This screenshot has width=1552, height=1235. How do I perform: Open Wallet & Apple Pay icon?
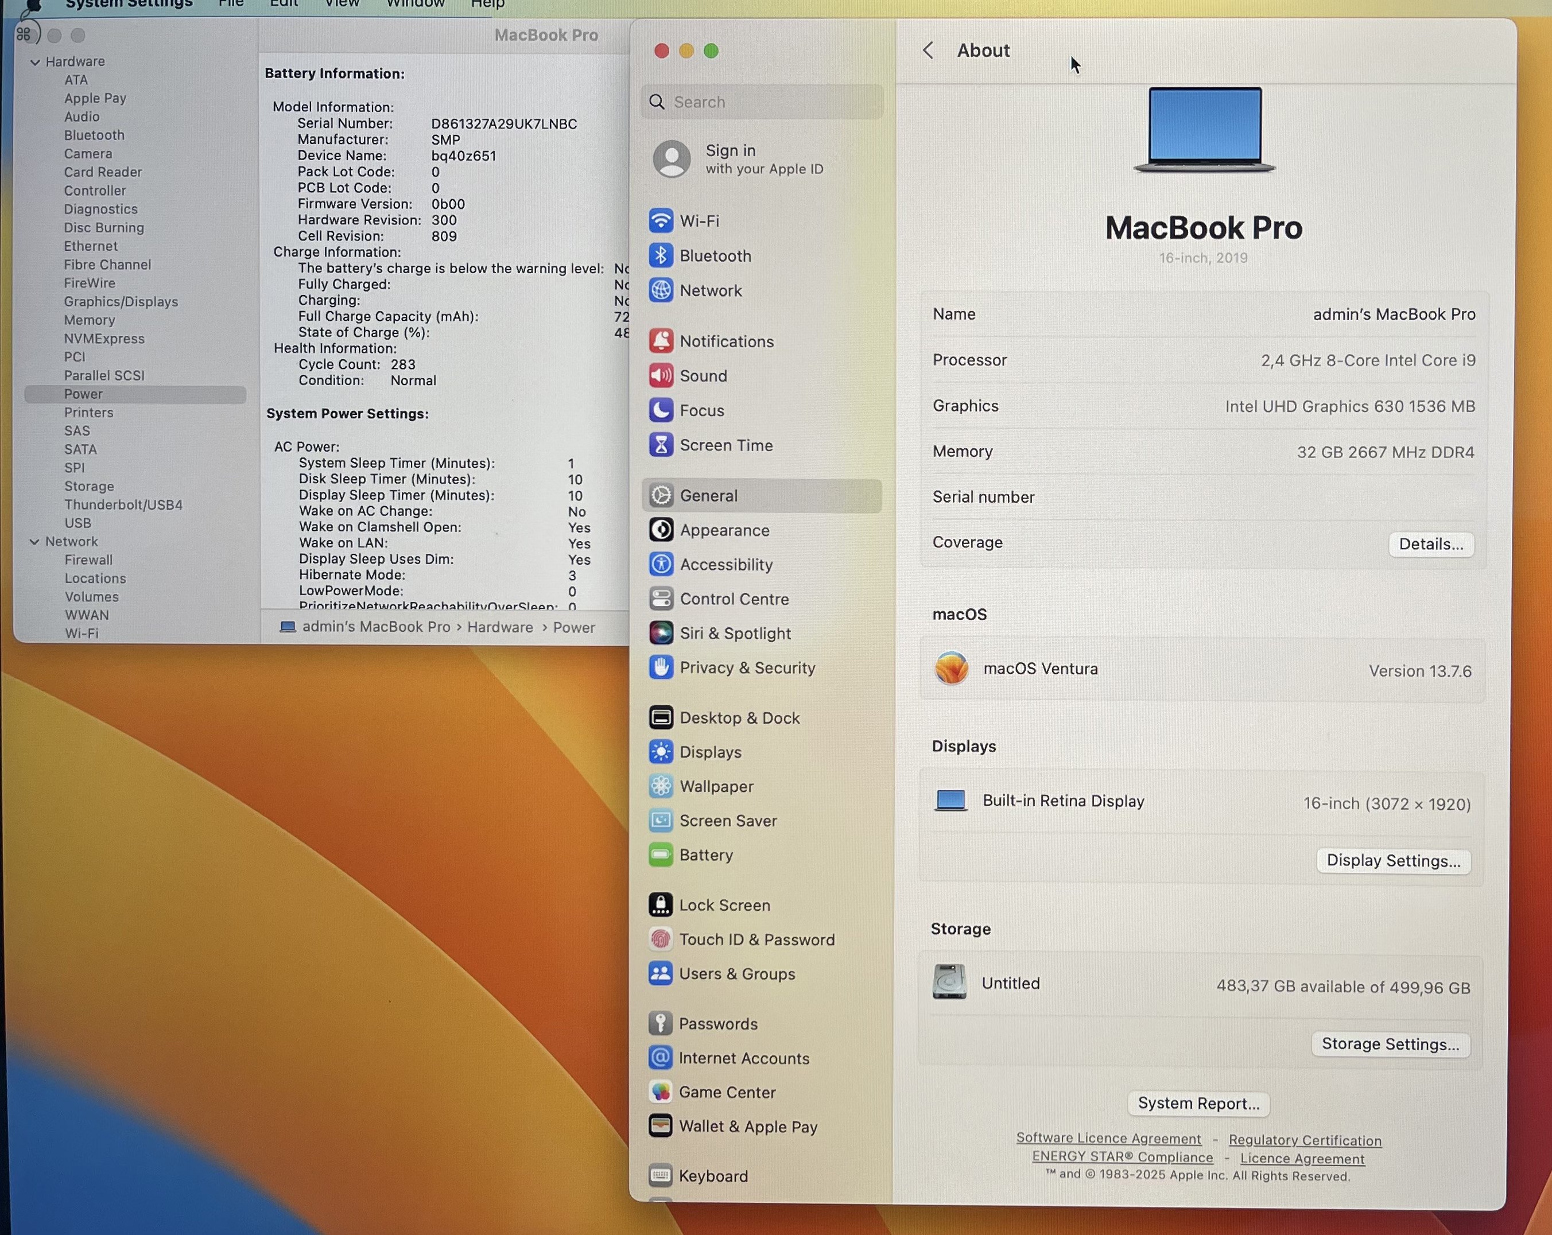coord(660,1127)
